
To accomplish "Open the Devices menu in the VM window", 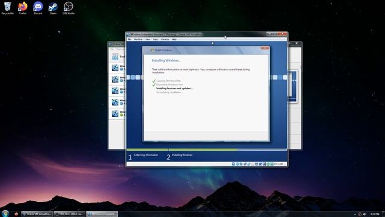I will coord(165,39).
